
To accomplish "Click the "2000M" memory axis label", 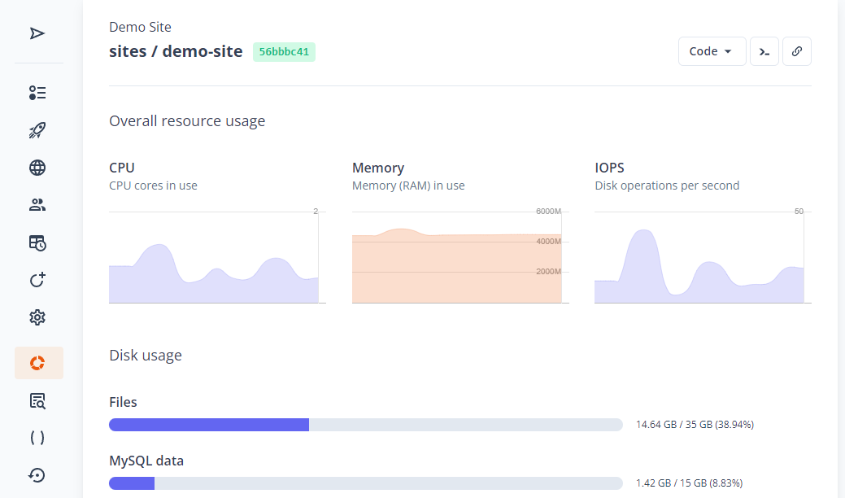I will tap(549, 272).
